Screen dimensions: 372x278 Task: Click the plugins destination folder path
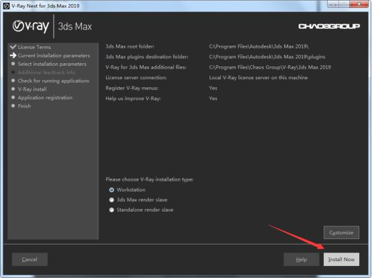pos(267,56)
